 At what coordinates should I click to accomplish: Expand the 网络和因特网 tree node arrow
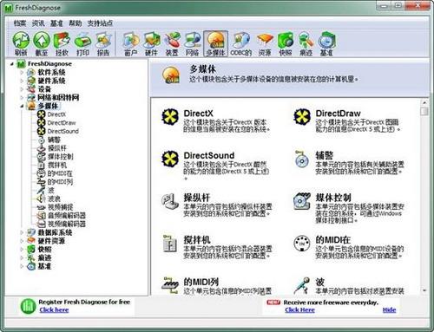pos(22,97)
